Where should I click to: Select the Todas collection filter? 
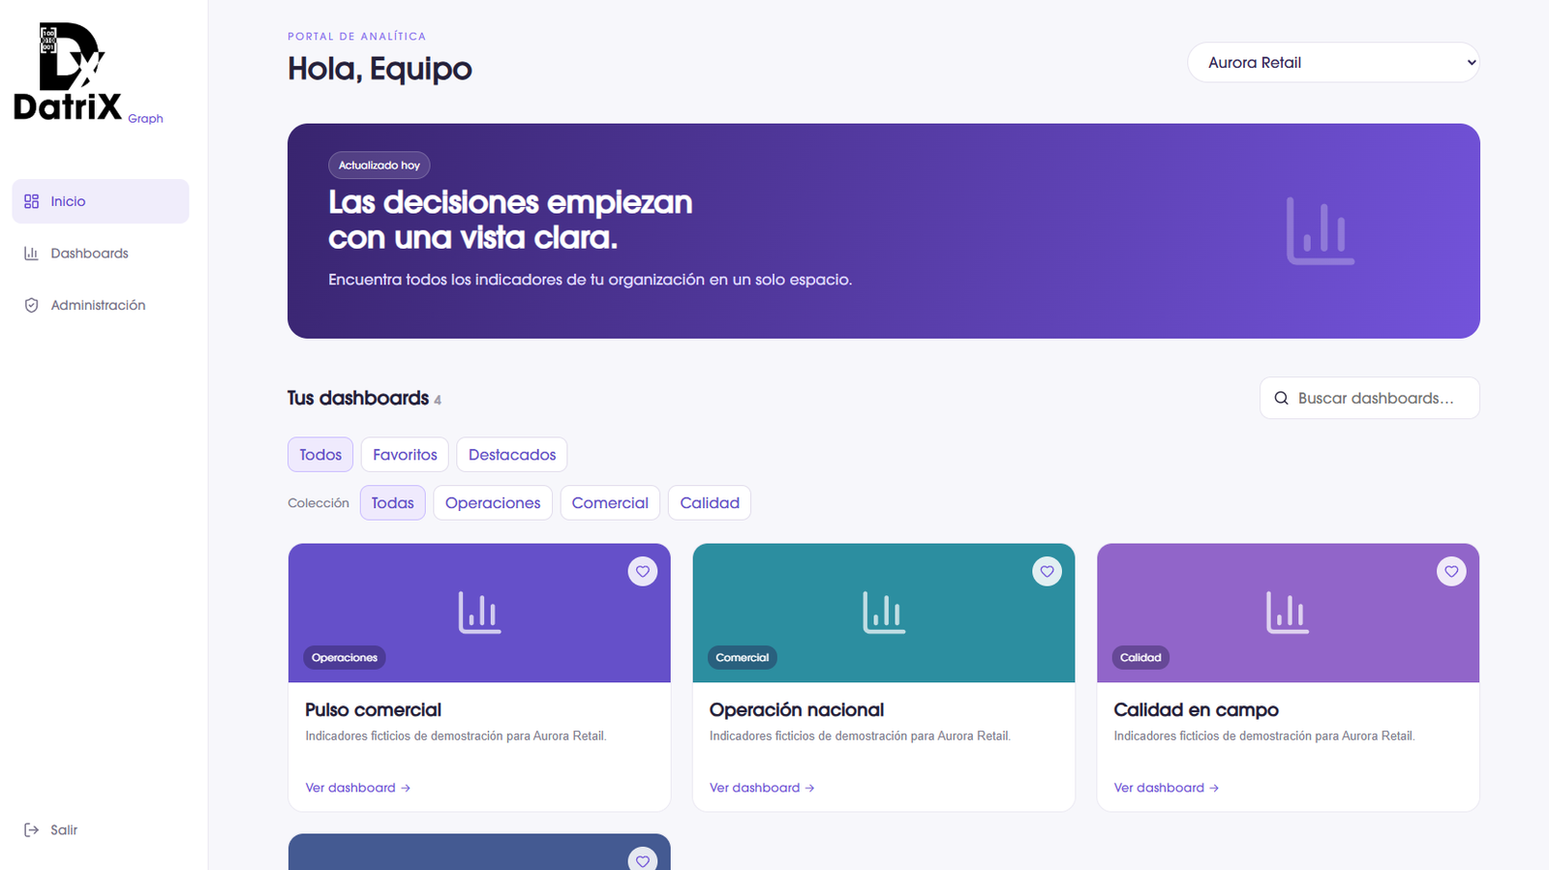click(392, 502)
